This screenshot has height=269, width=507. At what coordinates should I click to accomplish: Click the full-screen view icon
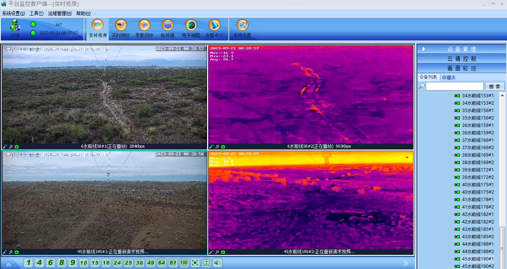[x=195, y=263]
